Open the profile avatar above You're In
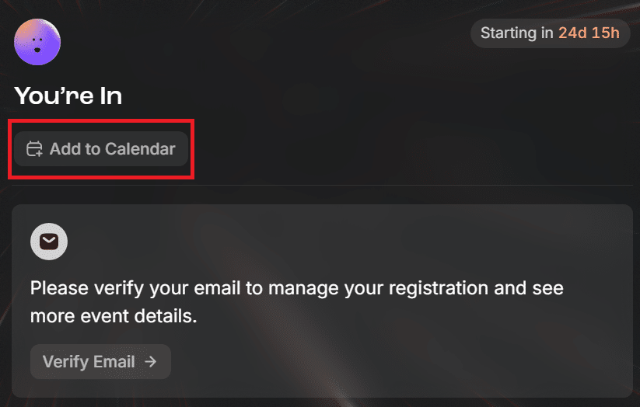640x407 pixels. (37, 42)
